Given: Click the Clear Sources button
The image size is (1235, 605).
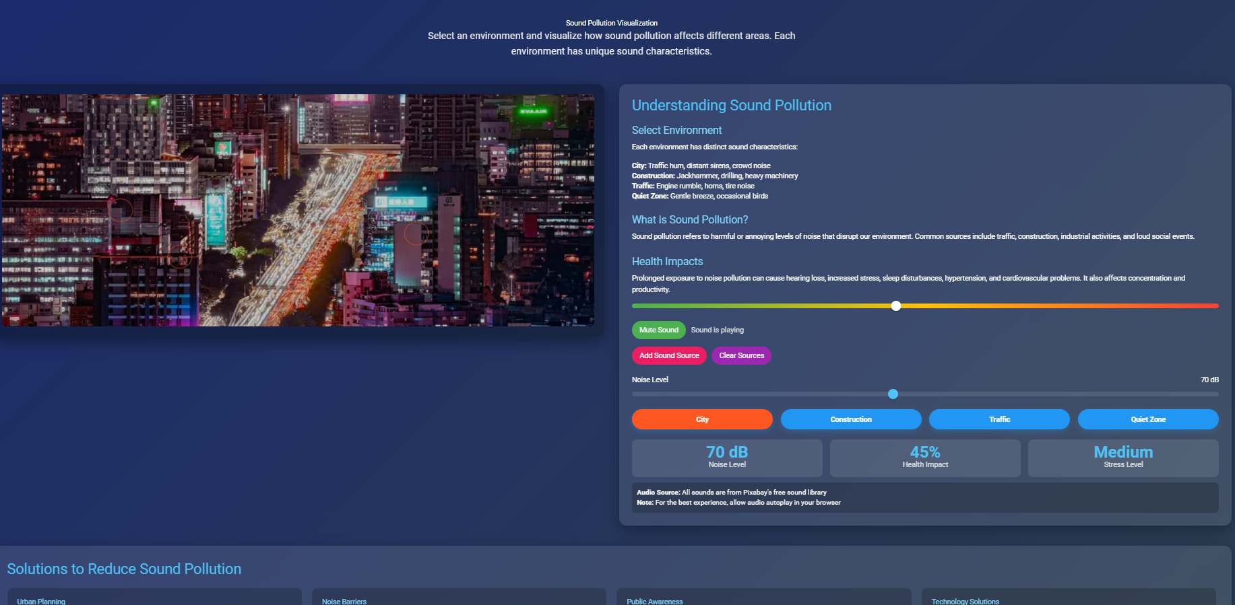Looking at the screenshot, I should pyautogui.click(x=741, y=355).
